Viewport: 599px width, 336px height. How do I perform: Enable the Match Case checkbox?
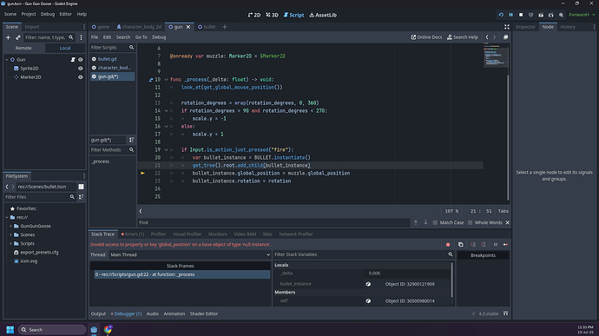(x=435, y=222)
